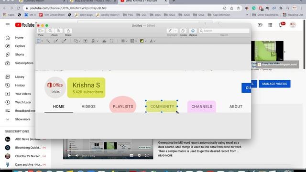Viewport: 306px width, 172px height.
Task: Open the YouTube account avatar menu
Action: point(293,25)
